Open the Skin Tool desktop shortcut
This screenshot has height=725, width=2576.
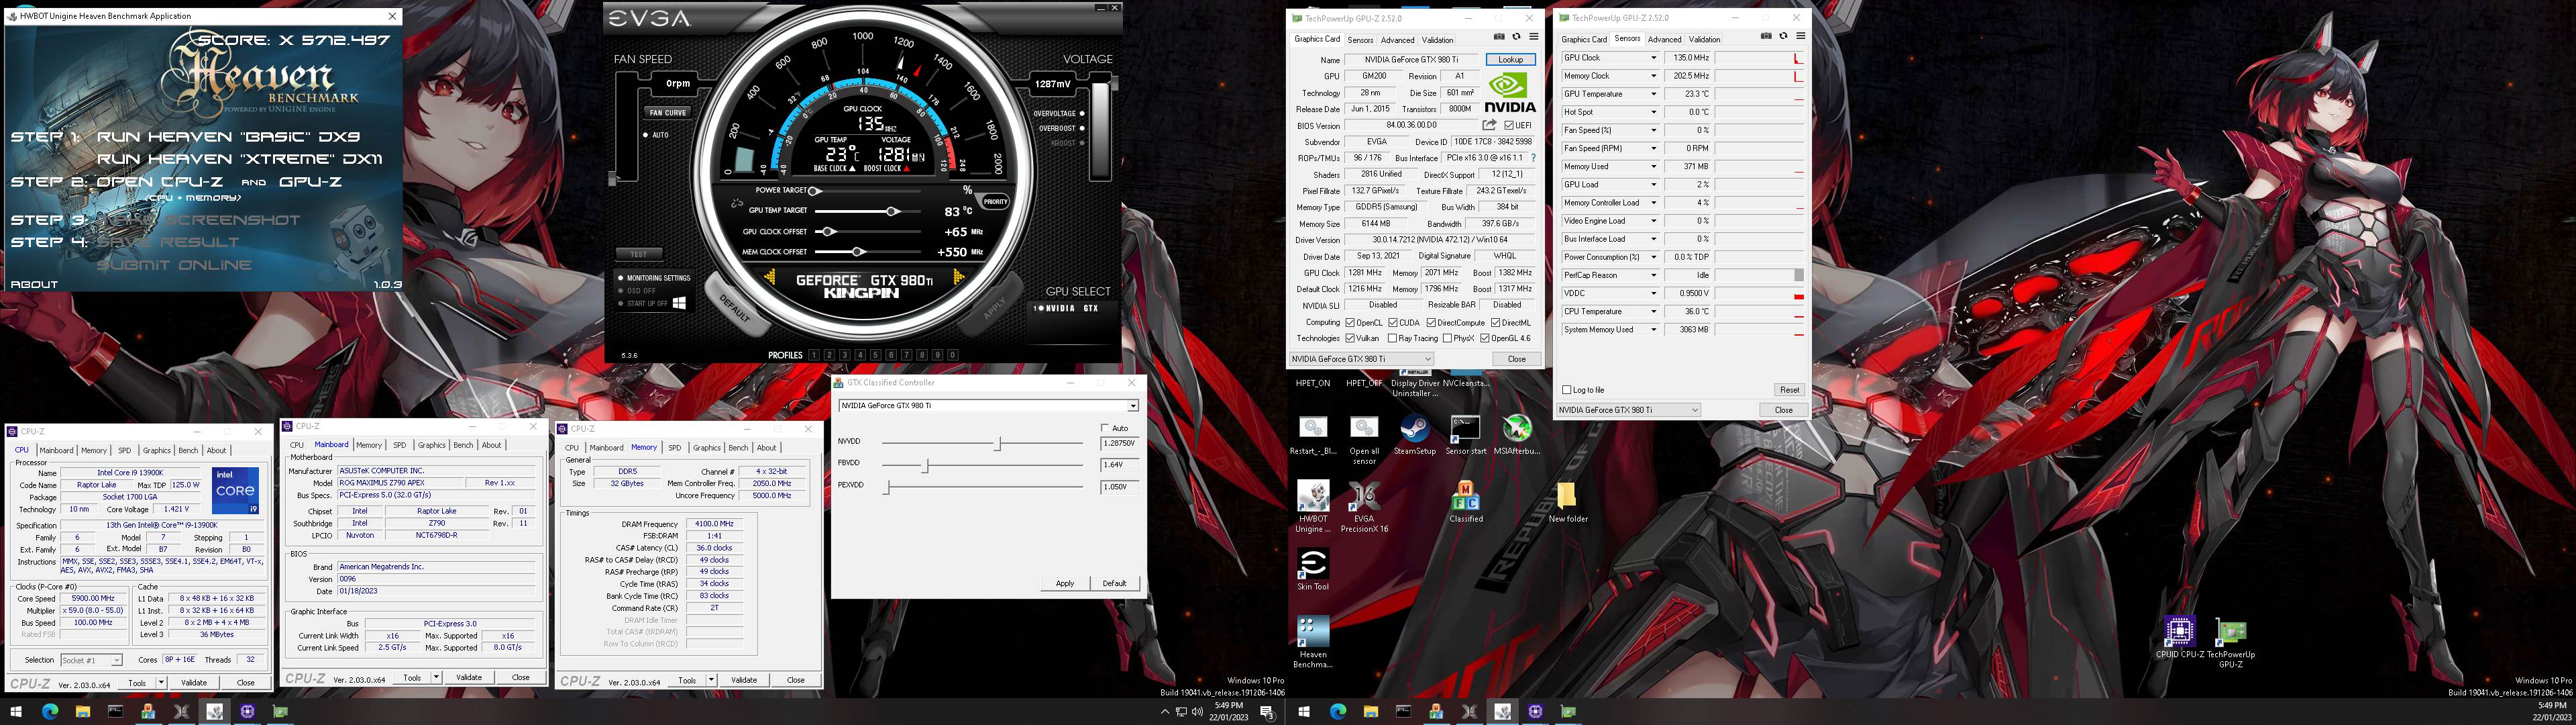[1313, 571]
